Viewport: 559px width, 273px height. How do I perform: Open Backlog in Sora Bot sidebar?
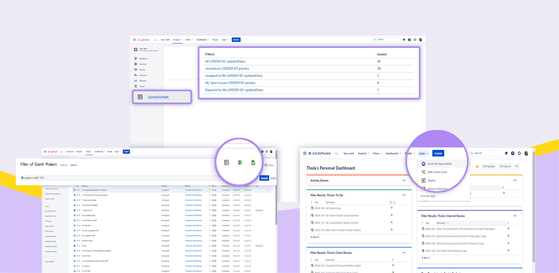coord(140,64)
